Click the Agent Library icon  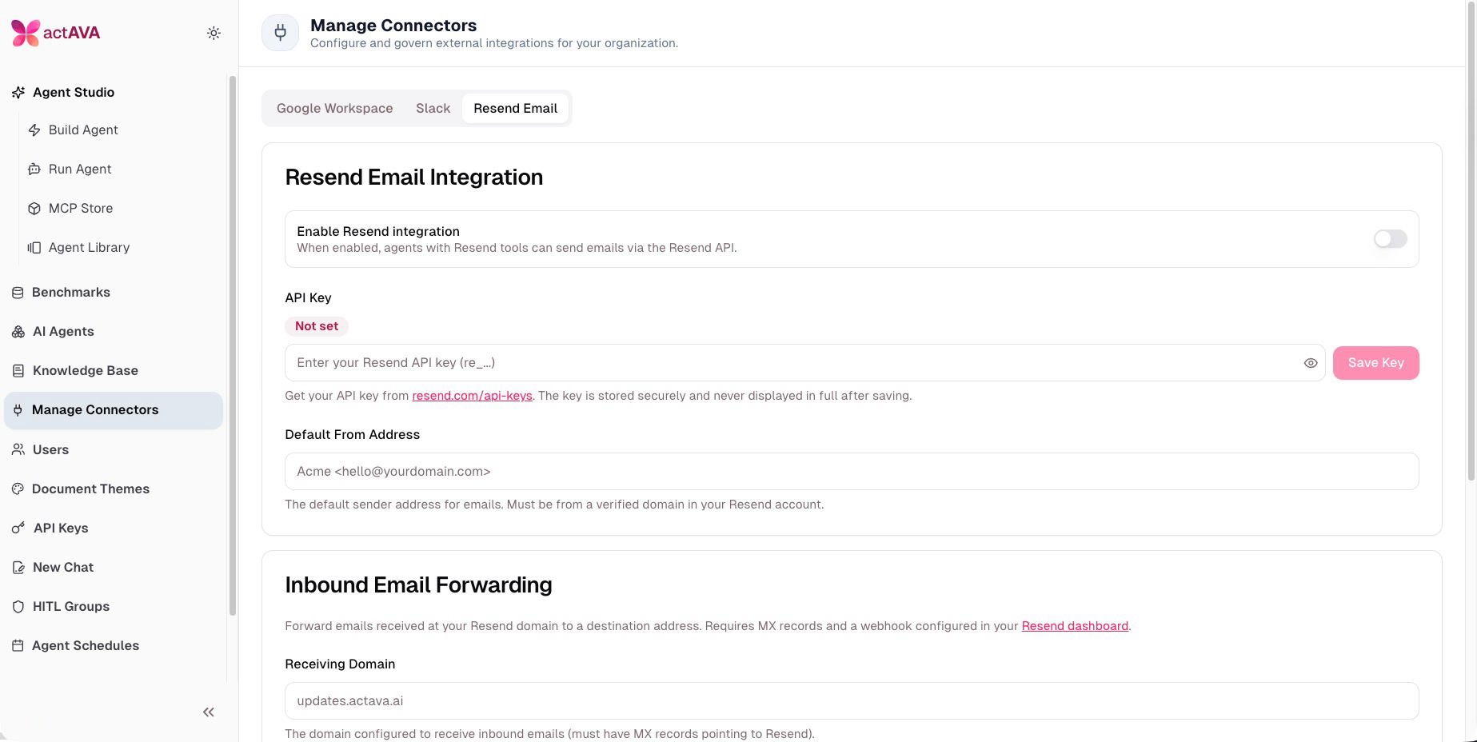coord(34,247)
